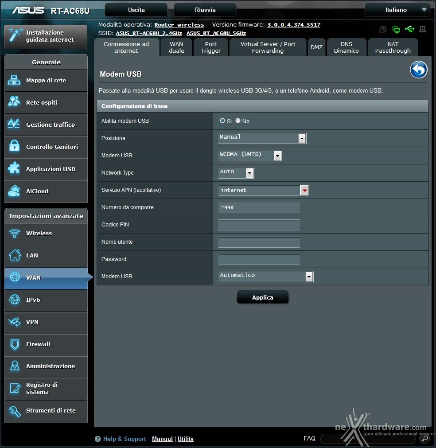This screenshot has width=436, height=448.
Task: Click the blue back arrow icon
Action: click(419, 70)
